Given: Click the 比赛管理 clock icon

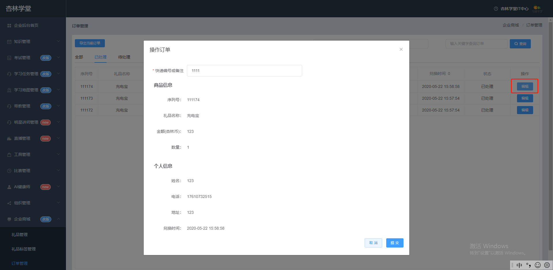Looking at the screenshot, I should pyautogui.click(x=9, y=171).
